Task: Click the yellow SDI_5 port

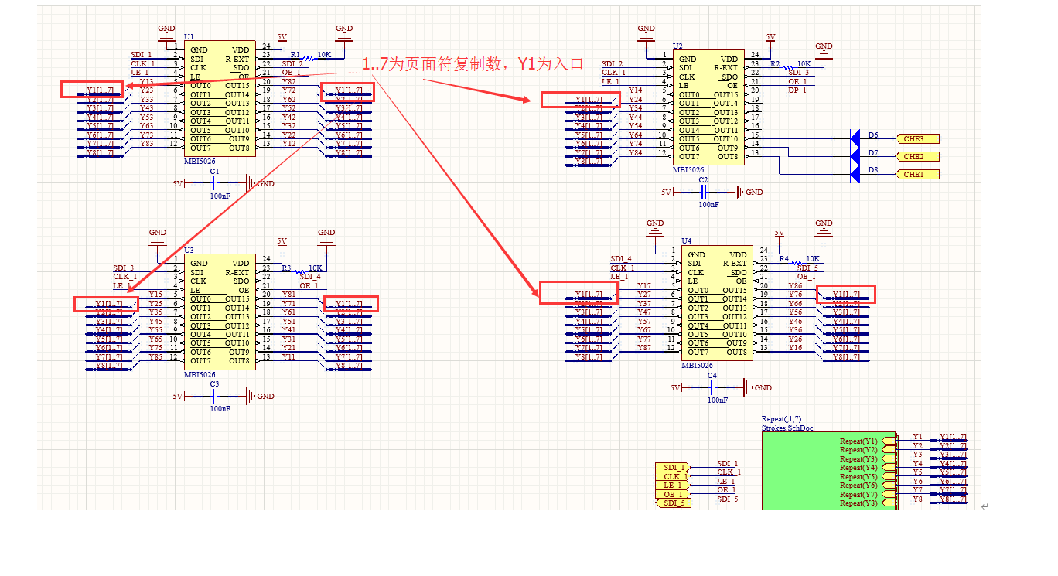Action: [673, 503]
